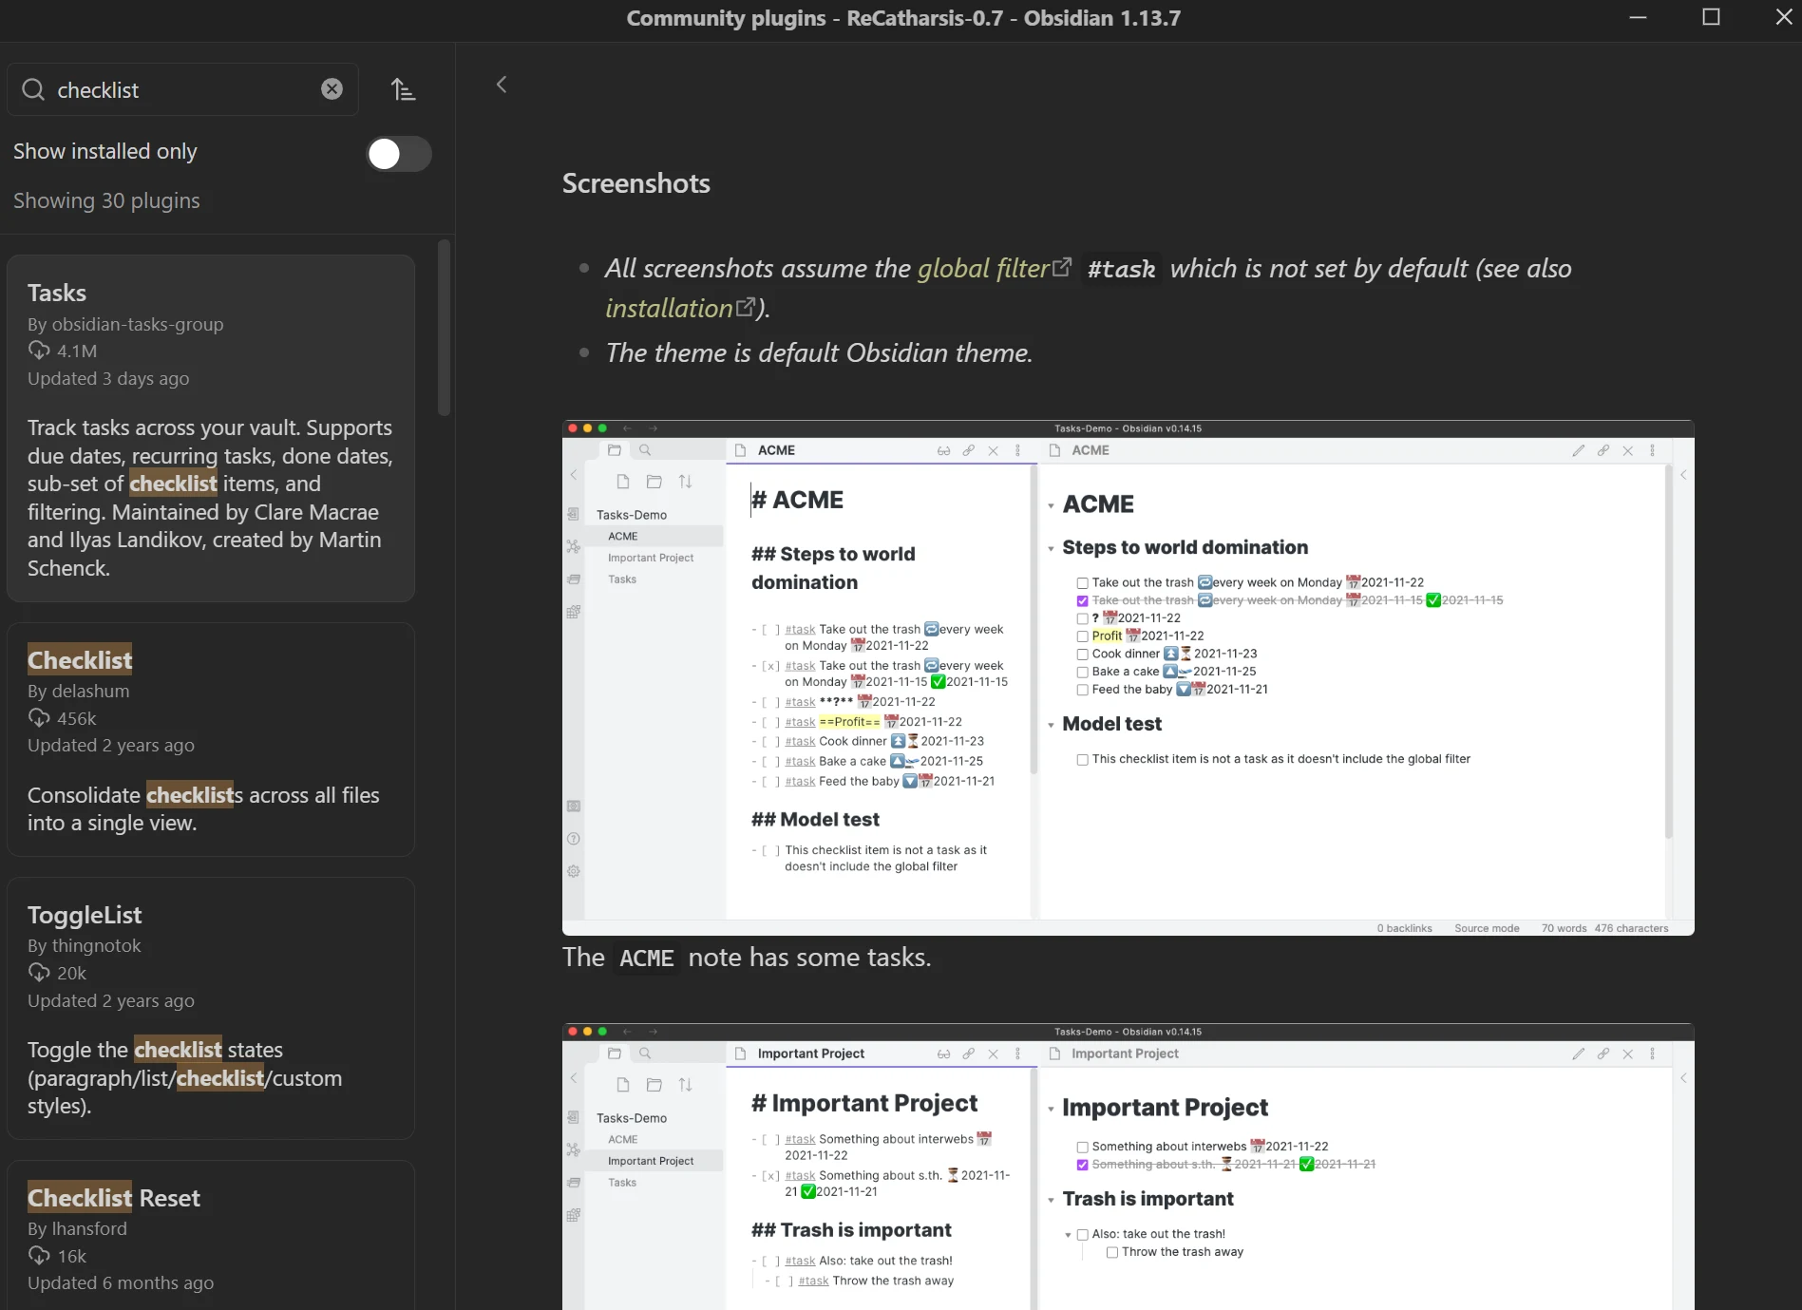Clear the checklist search query
The height and width of the screenshot is (1310, 1802).
tap(332, 89)
